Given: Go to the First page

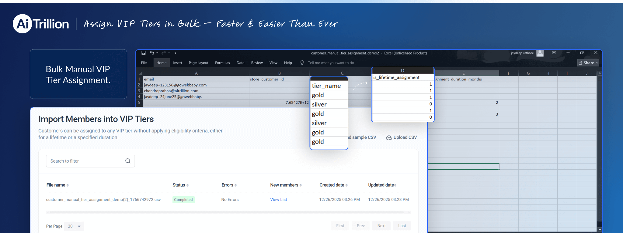Looking at the screenshot, I should (340, 226).
